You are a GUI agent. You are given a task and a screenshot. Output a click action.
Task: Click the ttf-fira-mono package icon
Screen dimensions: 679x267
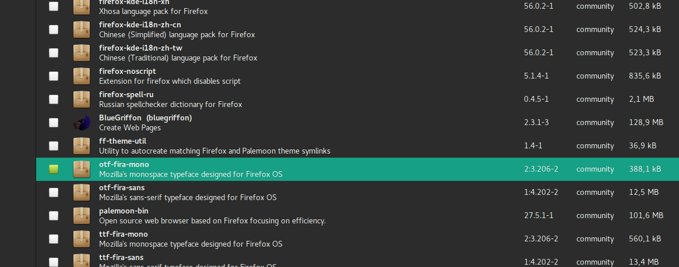[x=82, y=239]
